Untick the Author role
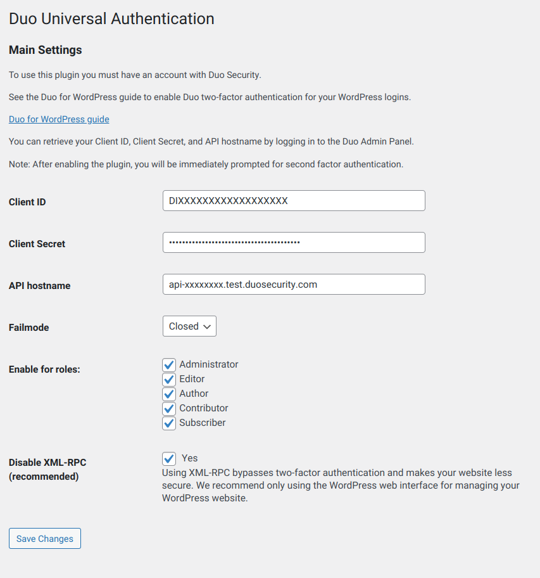 coord(168,394)
